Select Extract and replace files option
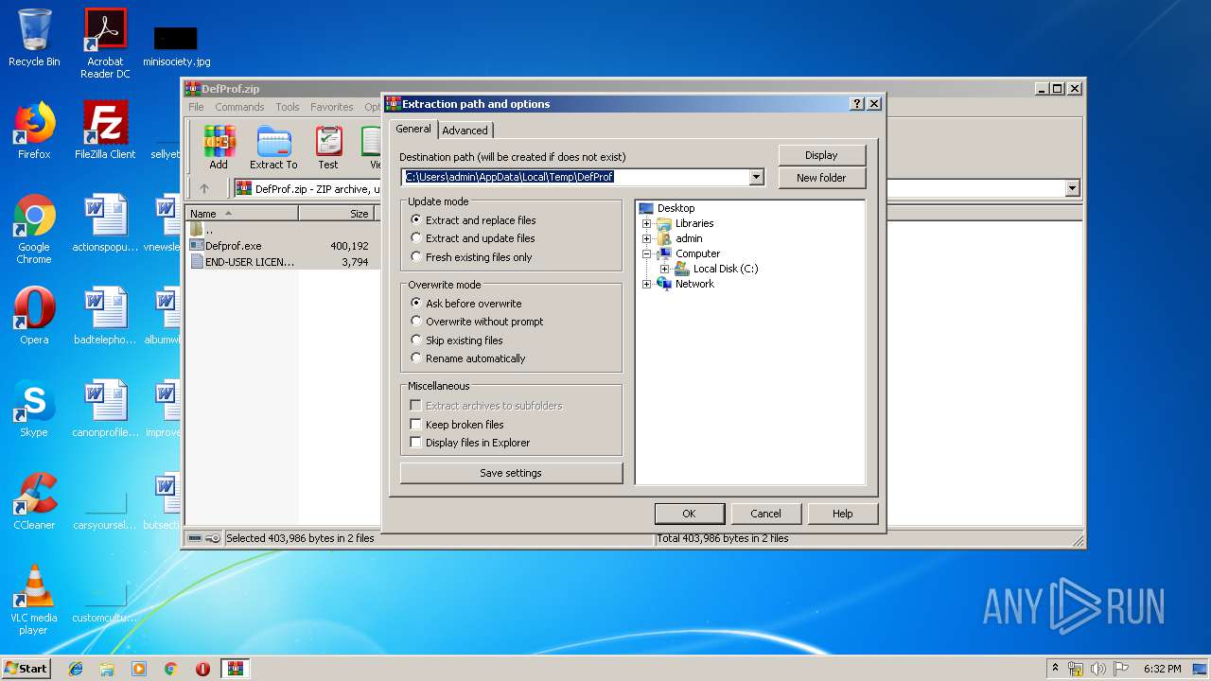Screen dimensions: 1211x681 point(474,220)
